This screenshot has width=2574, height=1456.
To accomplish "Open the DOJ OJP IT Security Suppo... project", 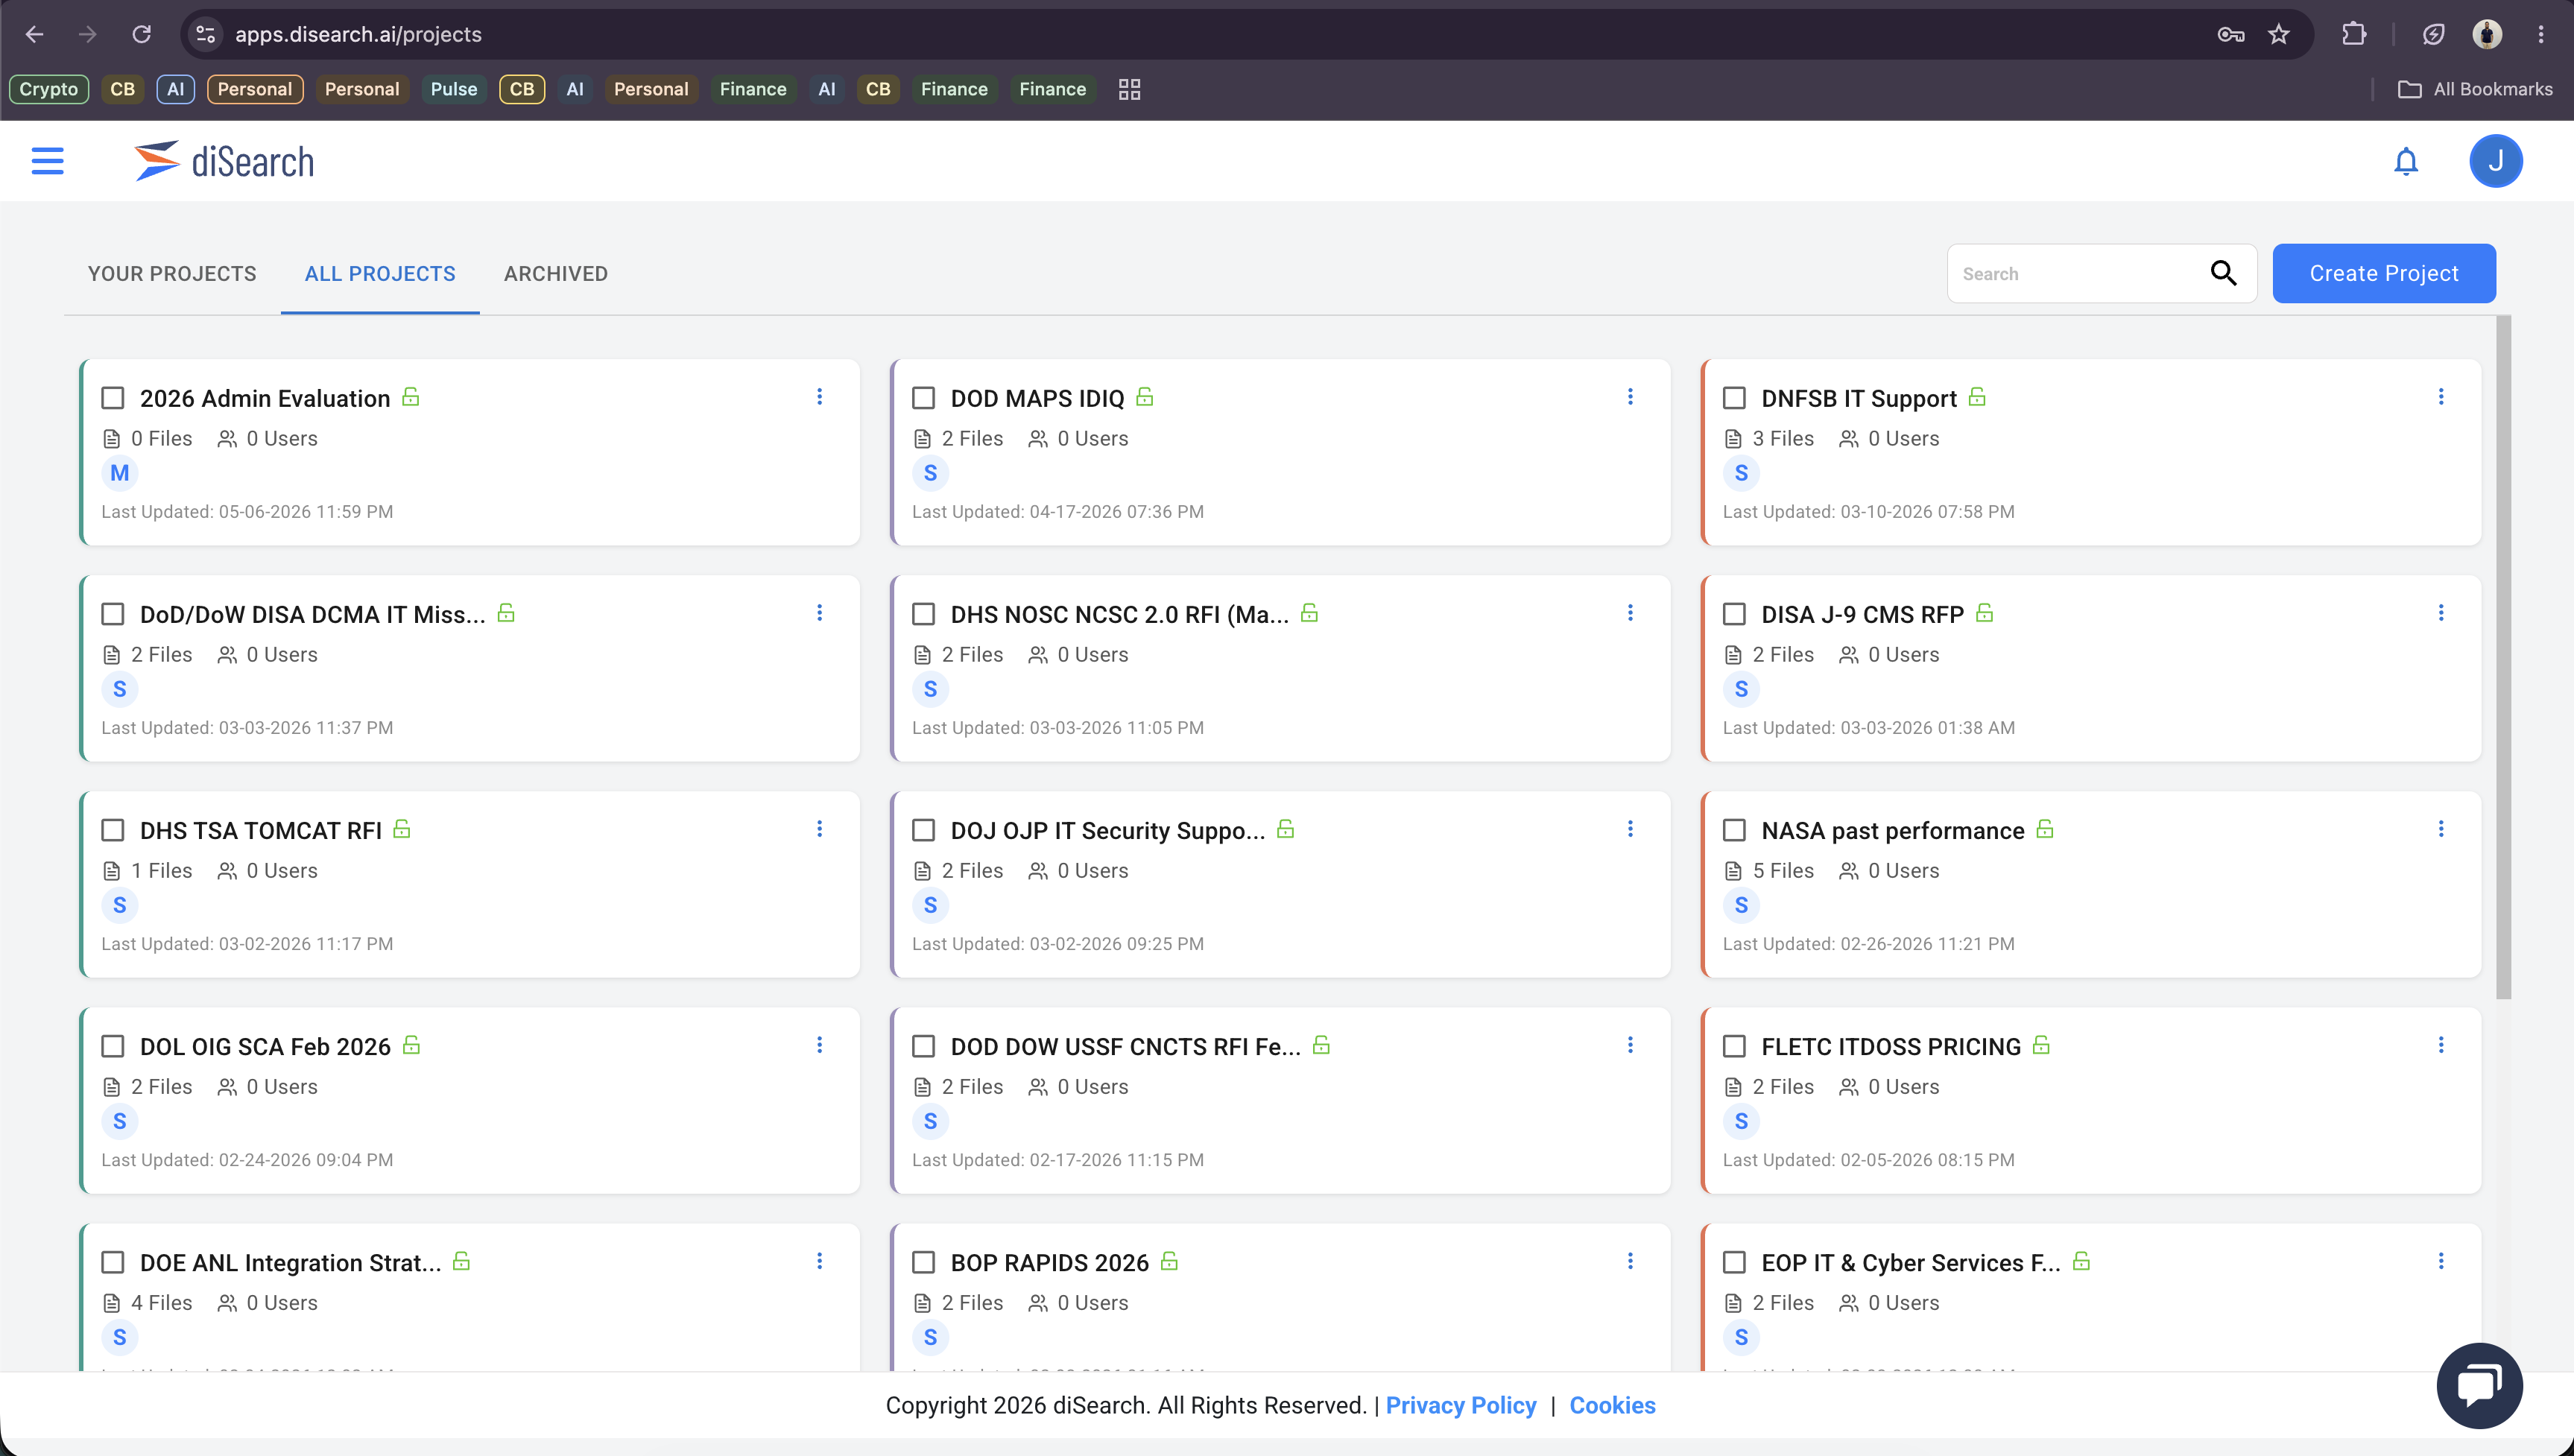I will tap(1108, 831).
